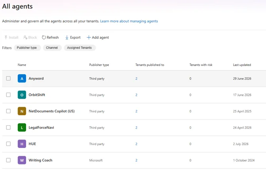Click the 'All agents' page heading

(17, 7)
